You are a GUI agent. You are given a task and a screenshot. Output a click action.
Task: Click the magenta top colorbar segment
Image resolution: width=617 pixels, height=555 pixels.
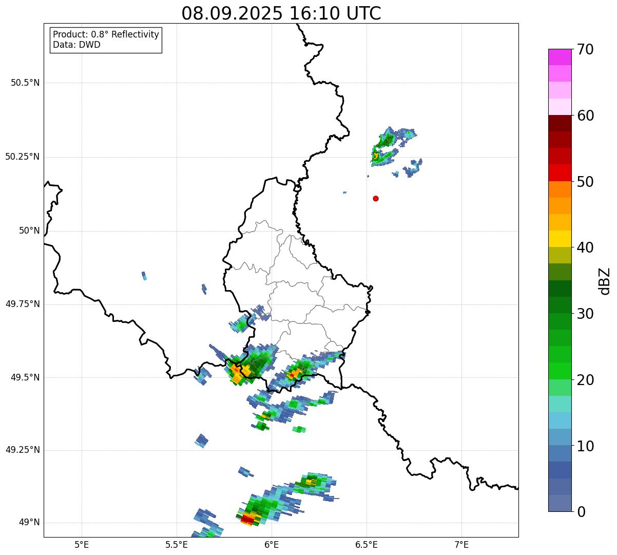(560, 57)
